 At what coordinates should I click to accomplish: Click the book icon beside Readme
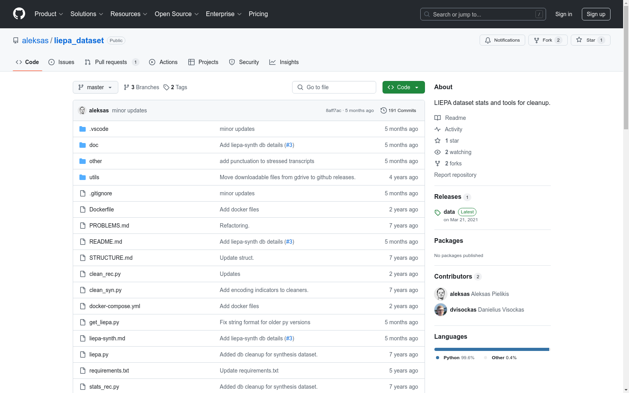[x=438, y=118]
